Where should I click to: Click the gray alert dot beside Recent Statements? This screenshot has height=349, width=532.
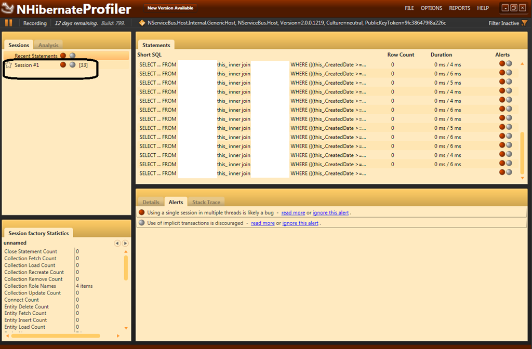(x=72, y=56)
